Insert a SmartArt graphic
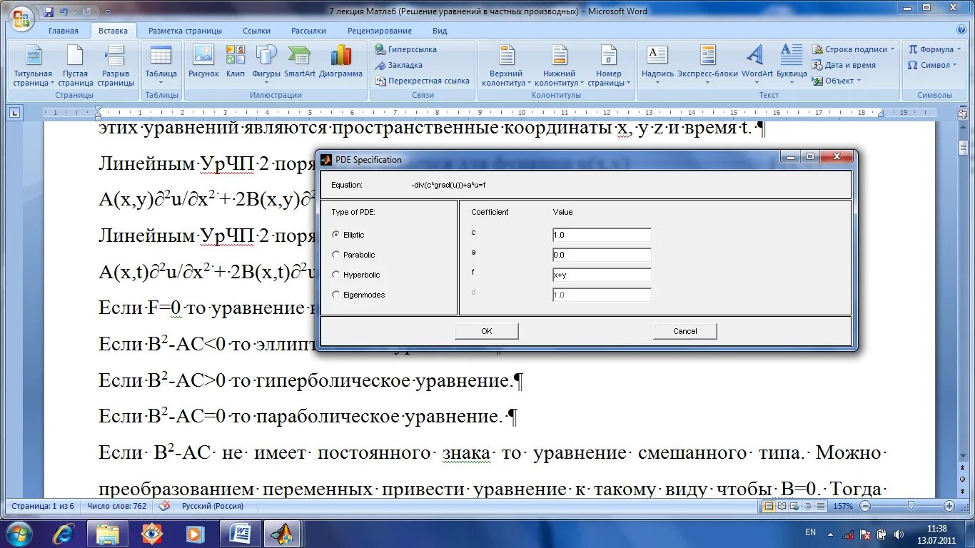This screenshot has width=975, height=548. click(299, 62)
